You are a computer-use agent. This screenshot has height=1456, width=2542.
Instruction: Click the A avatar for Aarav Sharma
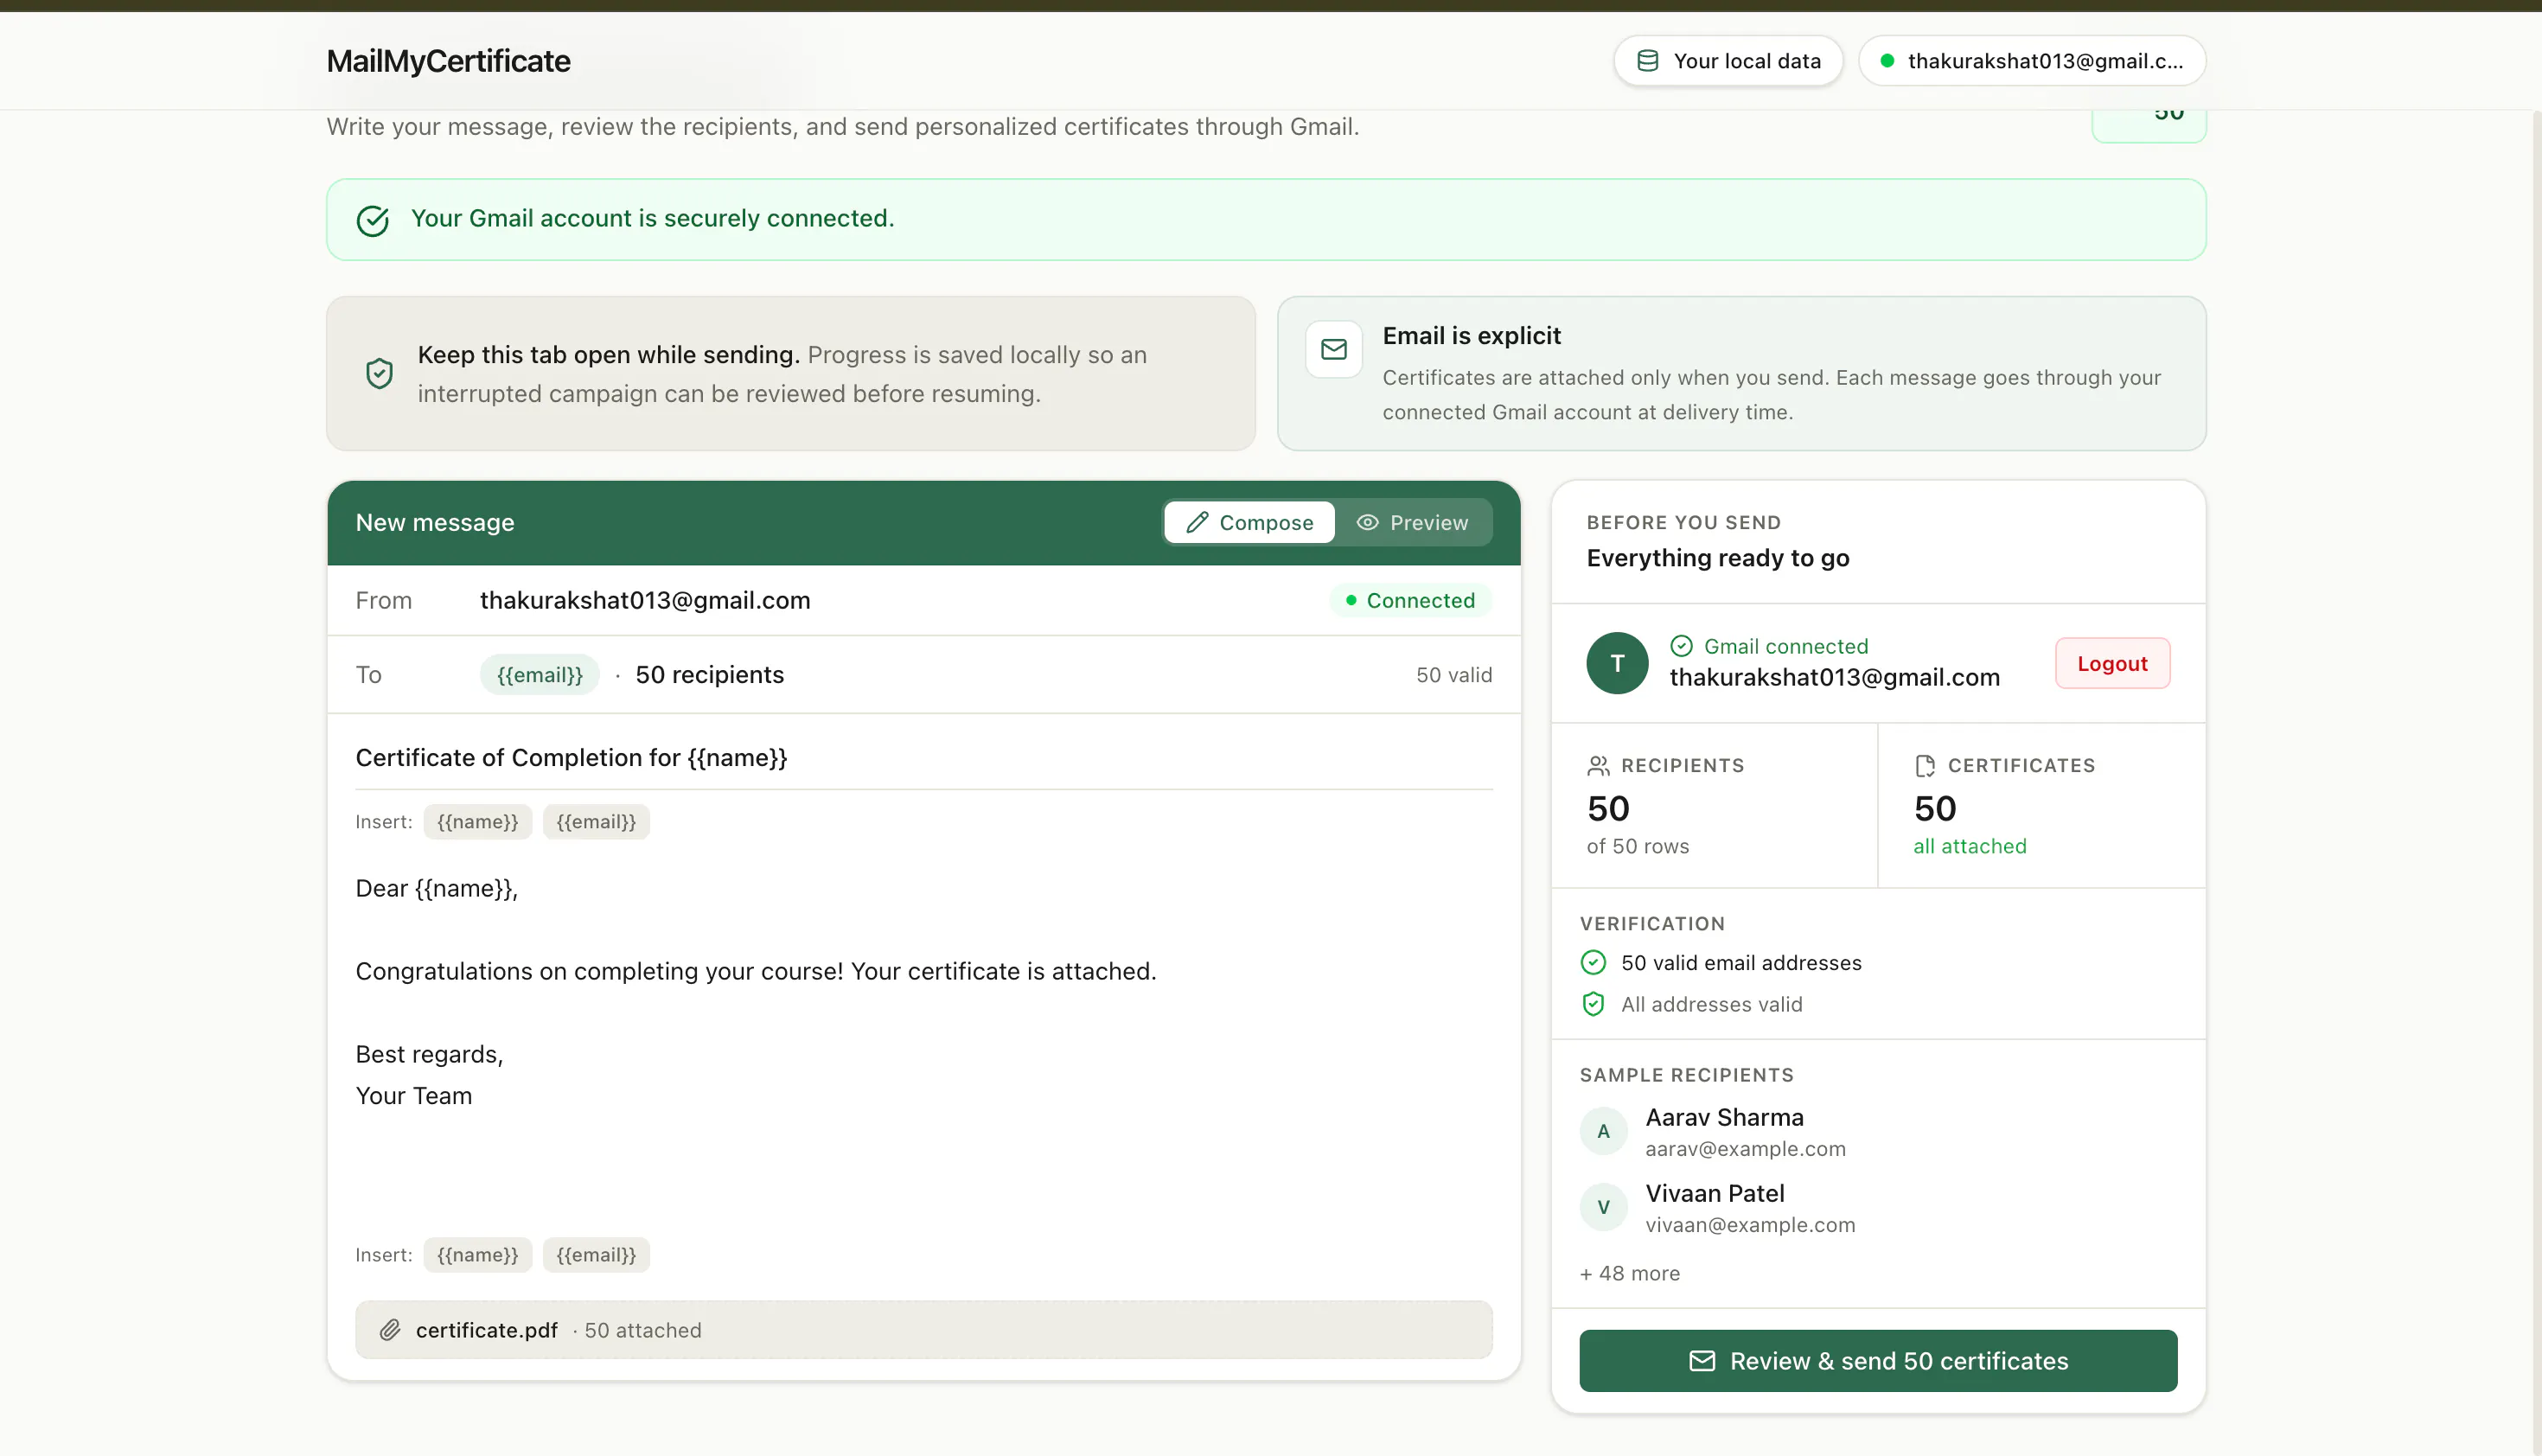pyautogui.click(x=1604, y=1131)
